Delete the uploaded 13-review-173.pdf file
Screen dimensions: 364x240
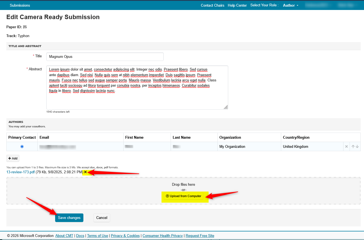(85, 172)
